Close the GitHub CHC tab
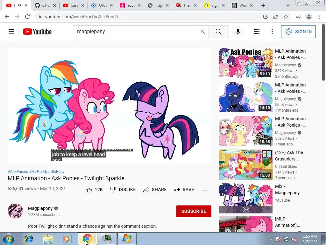Screen dimensions: 326x245 point(54,5)
